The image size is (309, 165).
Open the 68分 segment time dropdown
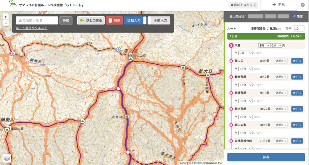click(245, 101)
